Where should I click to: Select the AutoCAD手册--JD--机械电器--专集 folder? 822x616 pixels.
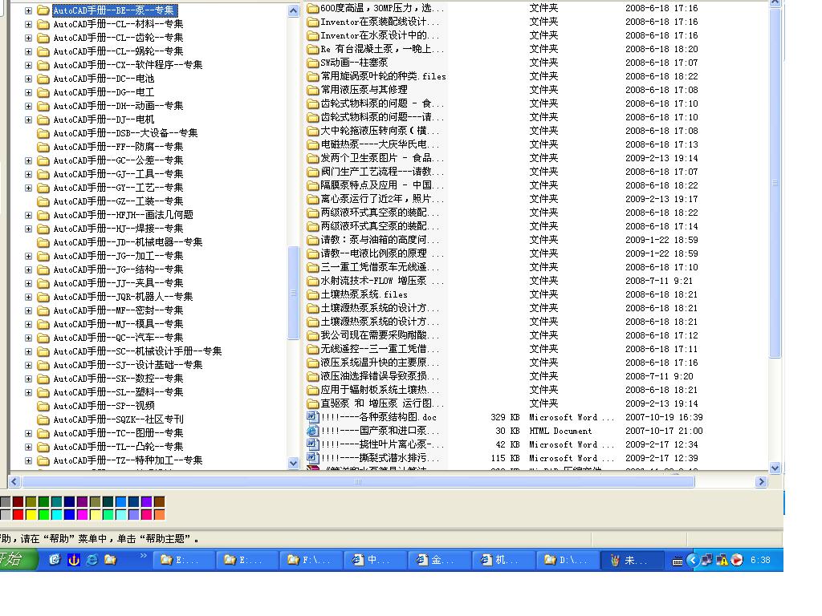[x=128, y=242]
